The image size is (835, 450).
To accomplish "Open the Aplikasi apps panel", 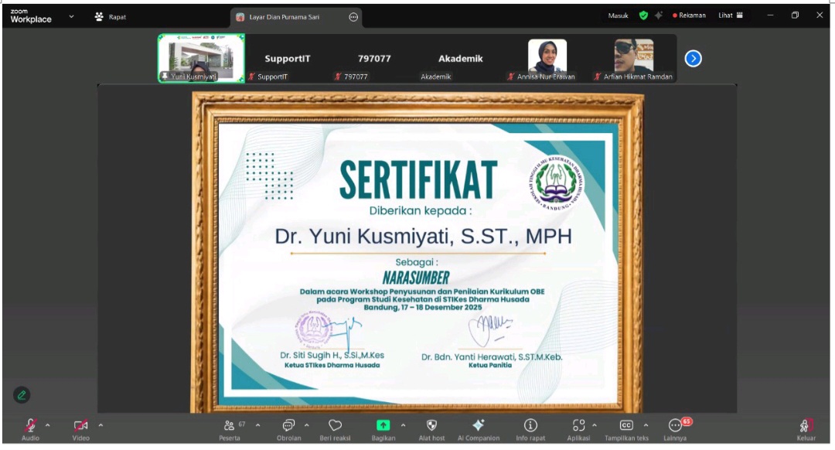I will 578,425.
